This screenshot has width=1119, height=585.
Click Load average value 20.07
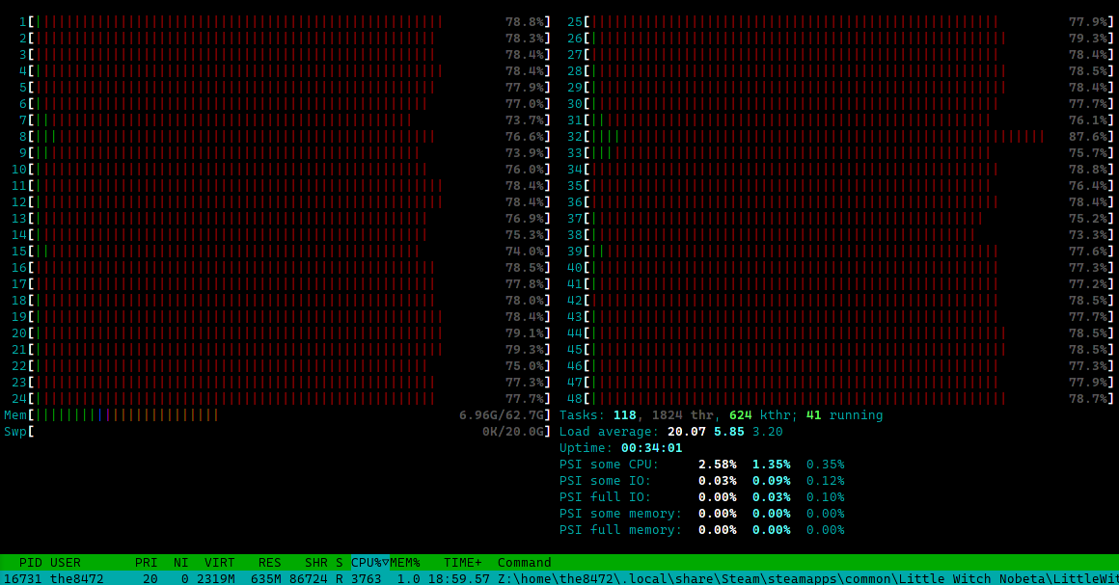pos(687,432)
